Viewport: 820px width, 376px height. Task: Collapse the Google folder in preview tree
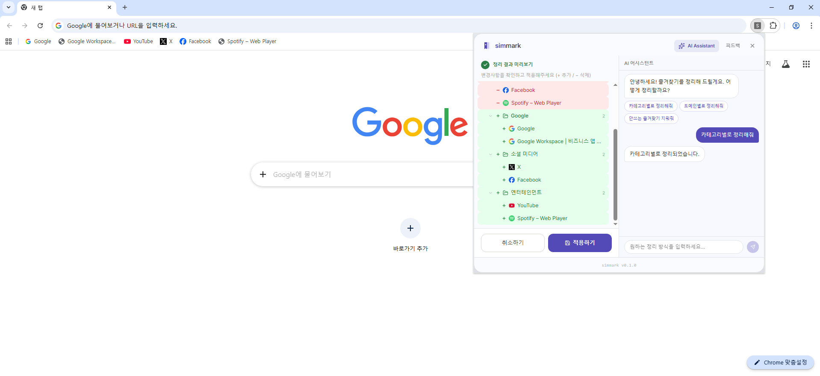(490, 116)
